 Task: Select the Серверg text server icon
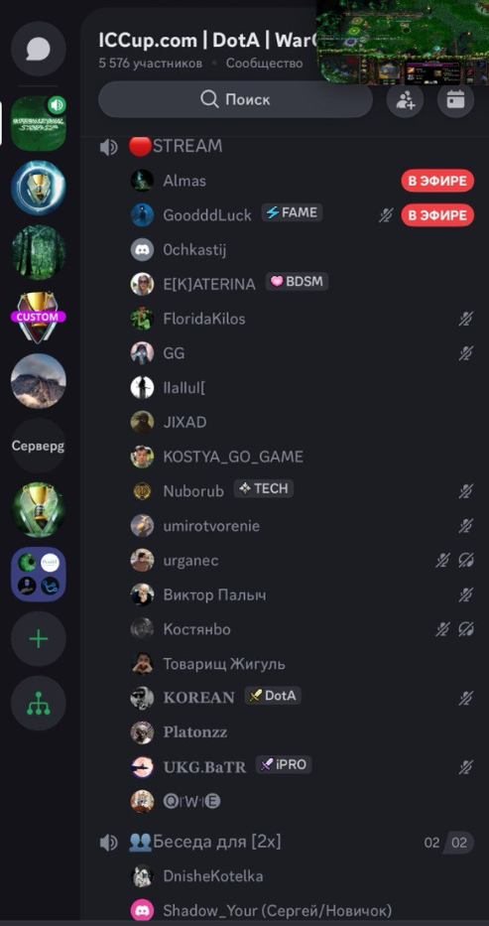(x=39, y=446)
